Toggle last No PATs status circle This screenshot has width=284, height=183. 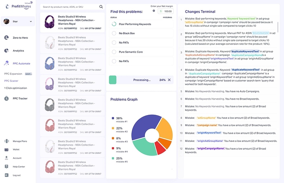click(114, 61)
